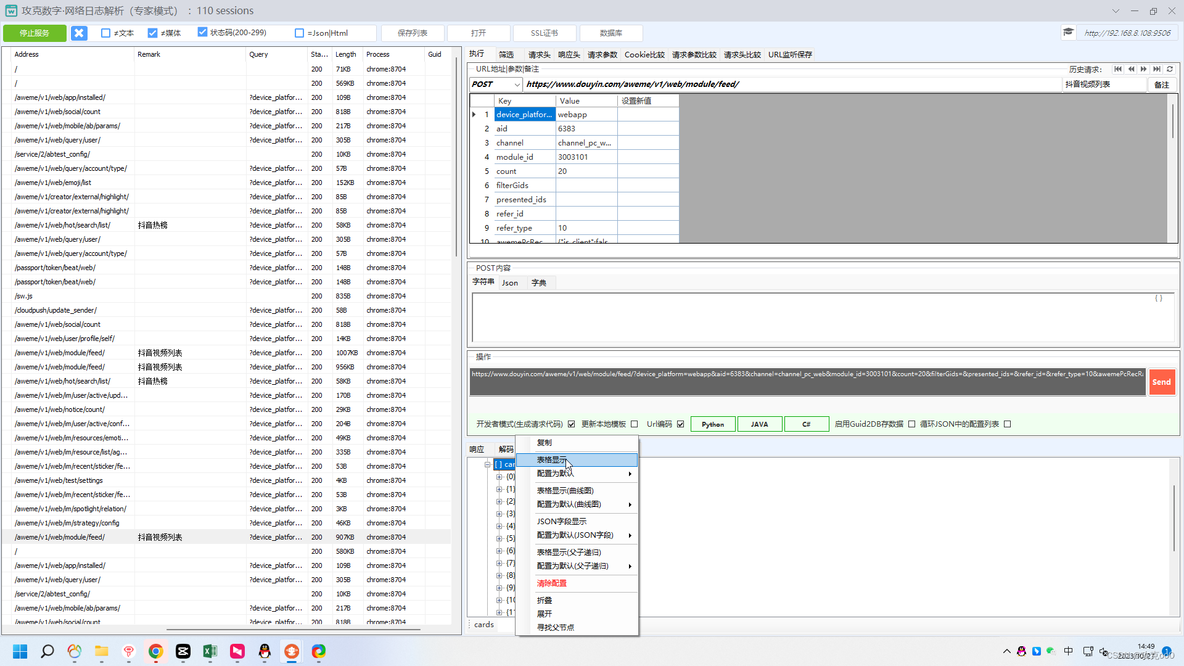
Task: Open the POST method dropdown
Action: [517, 84]
